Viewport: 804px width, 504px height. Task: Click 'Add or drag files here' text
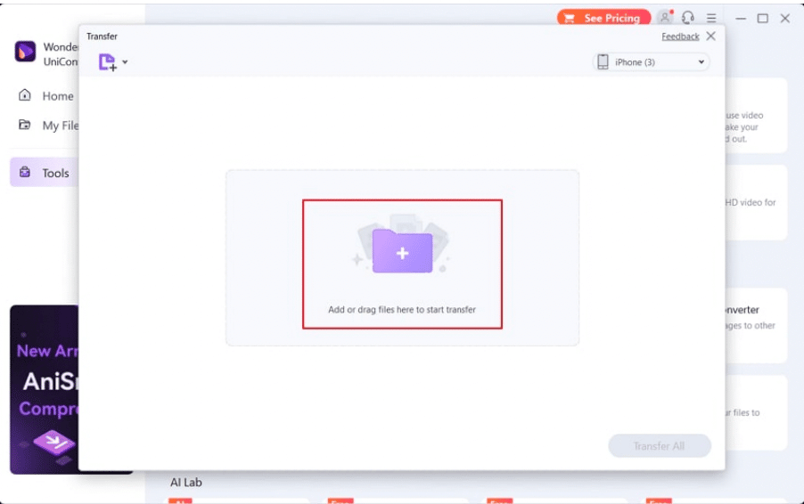point(402,309)
